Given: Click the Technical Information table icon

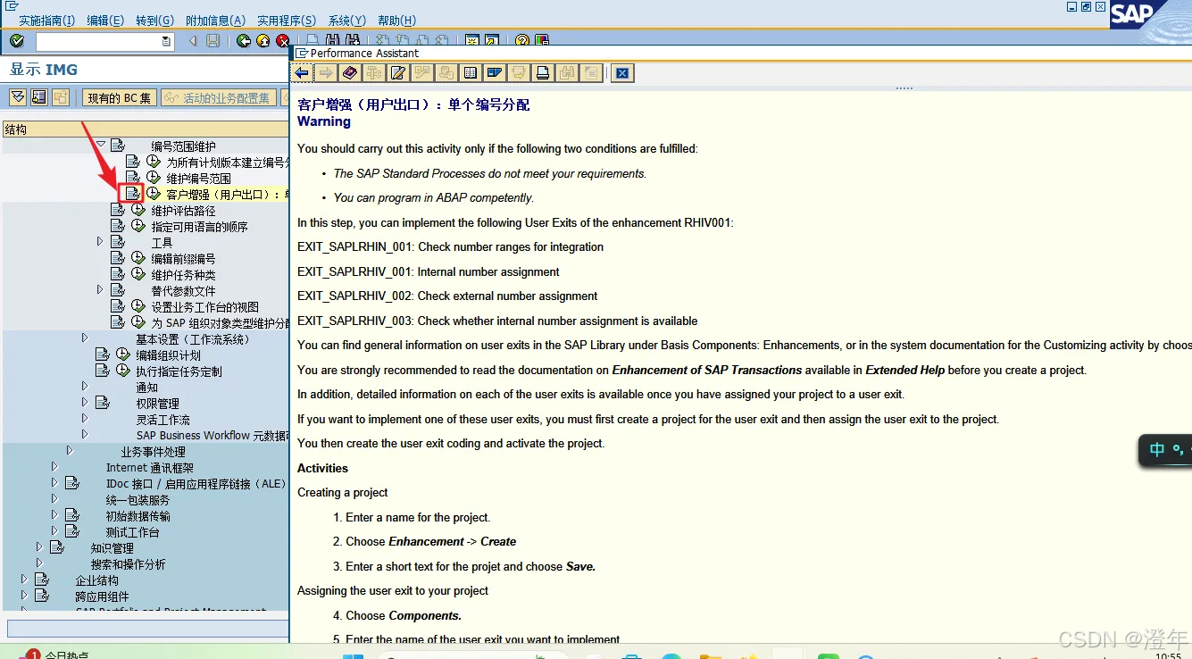Looking at the screenshot, I should pyautogui.click(x=471, y=73).
